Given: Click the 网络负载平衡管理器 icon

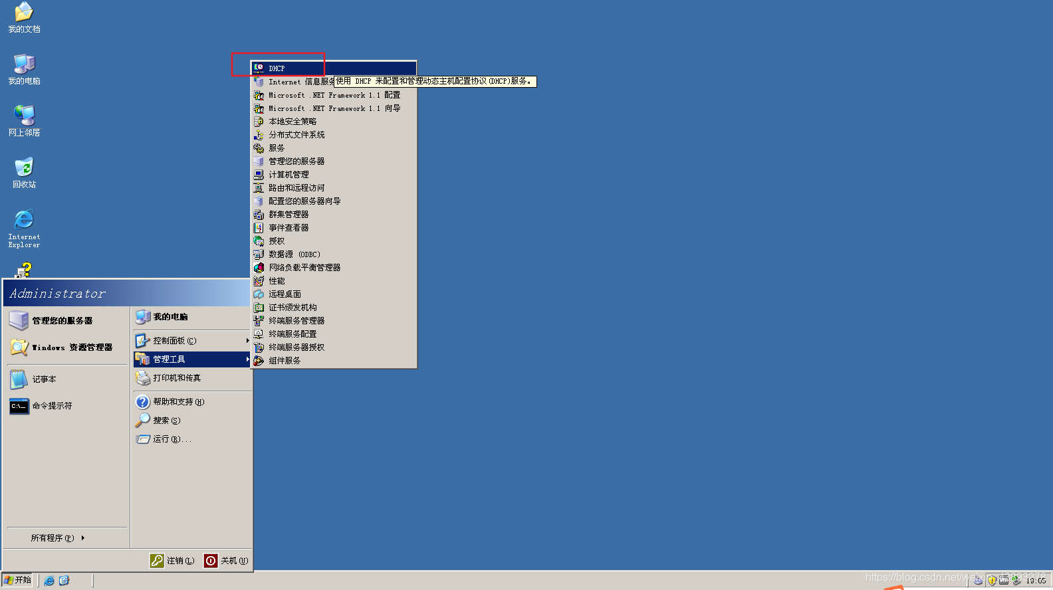Looking at the screenshot, I should (259, 268).
